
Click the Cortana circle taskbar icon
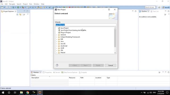coord(9,93)
